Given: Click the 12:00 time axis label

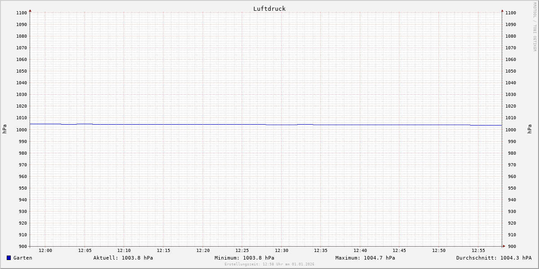Looking at the screenshot, I should click(45, 251).
